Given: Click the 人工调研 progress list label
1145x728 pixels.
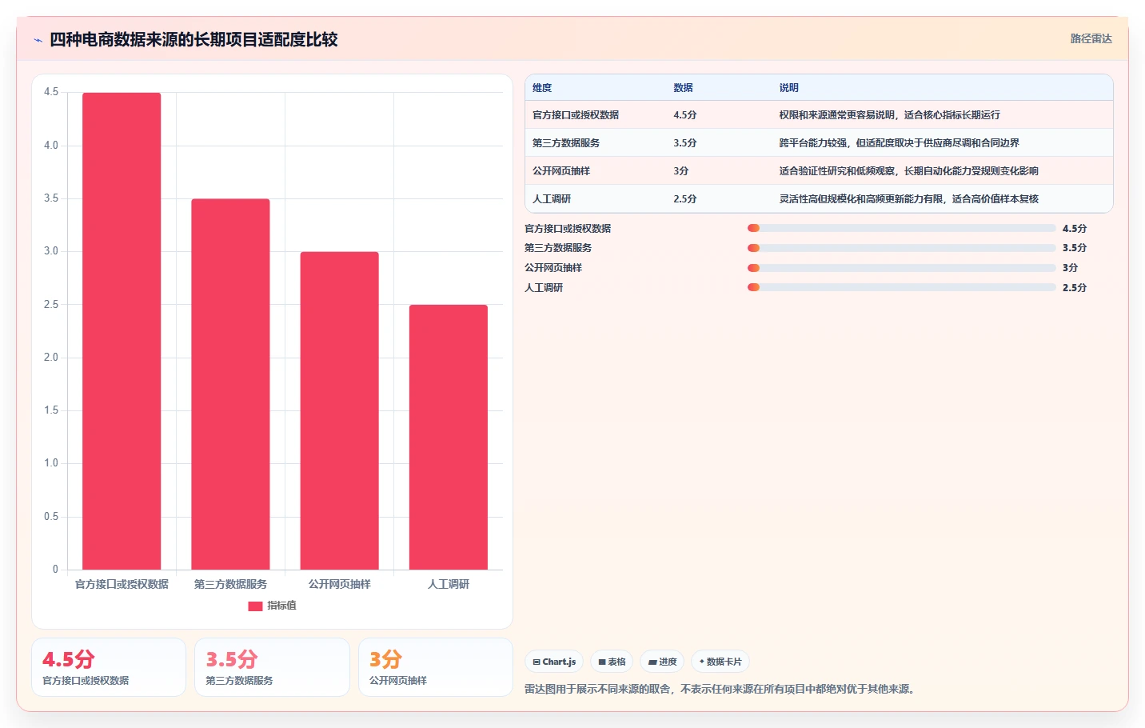Looking at the screenshot, I should pyautogui.click(x=544, y=288).
